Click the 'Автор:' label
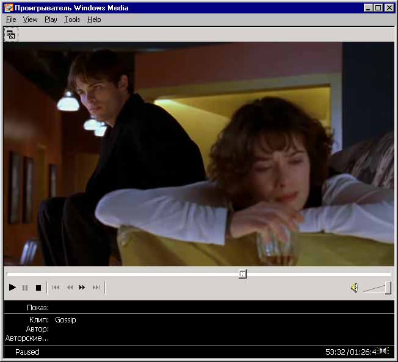Image resolution: width=398 pixels, height=362 pixels. tap(37, 329)
